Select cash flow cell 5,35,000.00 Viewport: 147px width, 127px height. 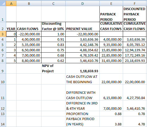(29, 45)
